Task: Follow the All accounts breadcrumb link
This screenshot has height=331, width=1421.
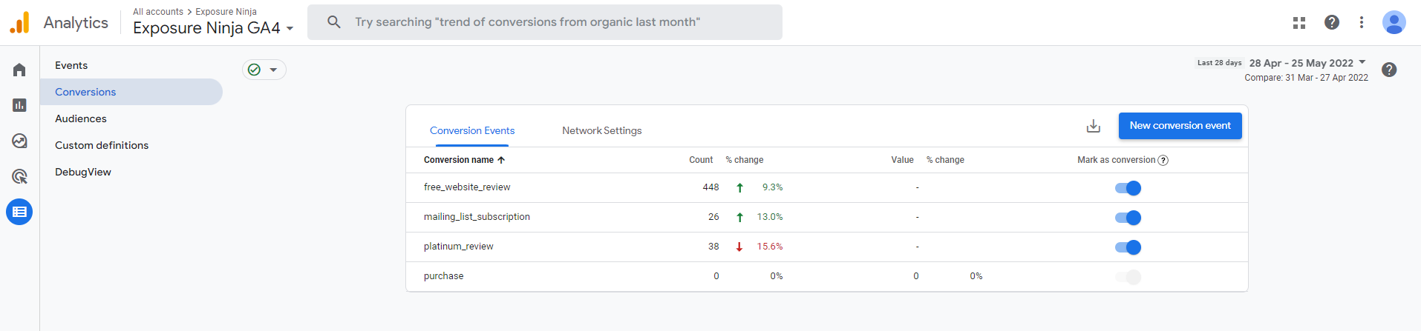Action: 158,12
